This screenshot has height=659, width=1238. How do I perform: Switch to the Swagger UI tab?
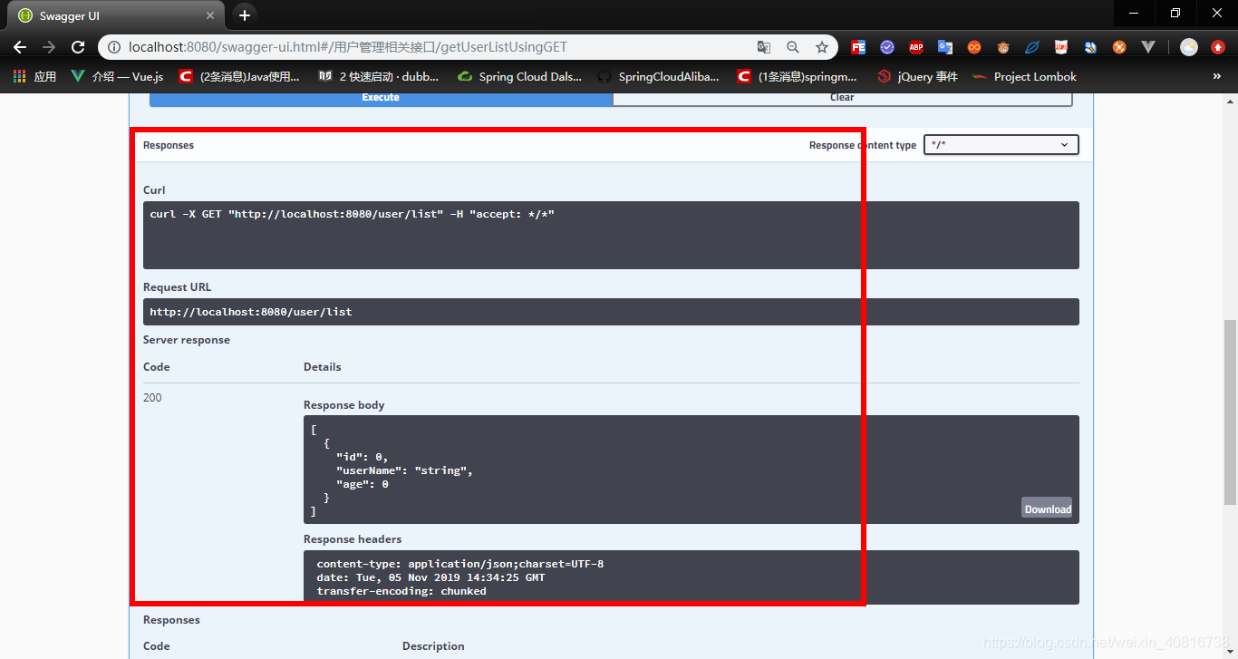(x=116, y=16)
